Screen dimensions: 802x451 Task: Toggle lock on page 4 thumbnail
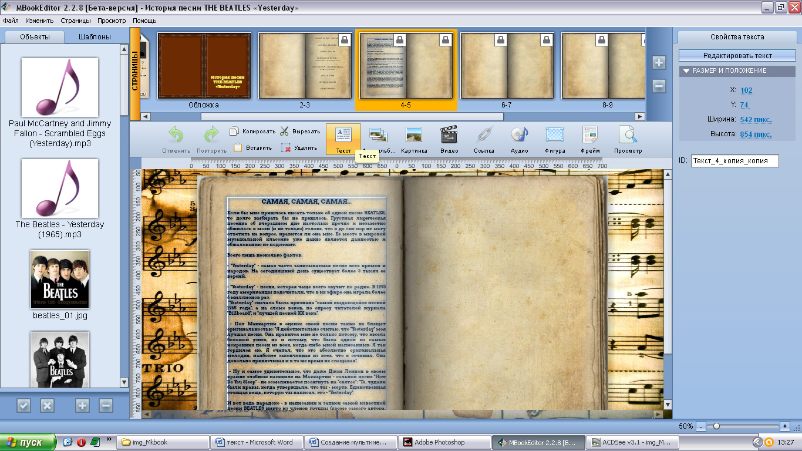tap(400, 39)
